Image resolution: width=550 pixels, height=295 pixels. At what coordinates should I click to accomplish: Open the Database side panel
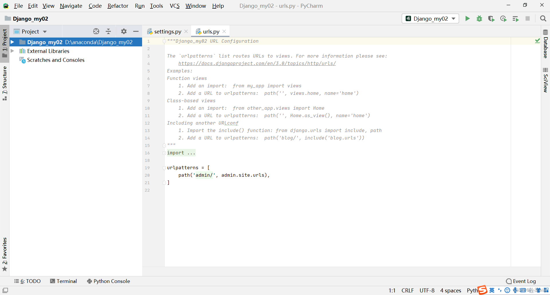click(x=545, y=44)
